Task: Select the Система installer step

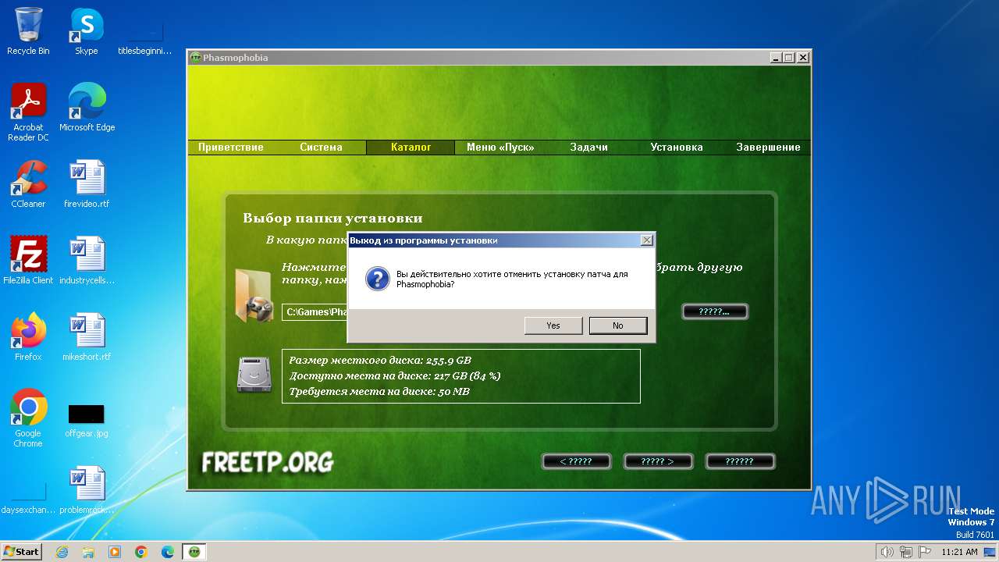Action: coord(321,148)
